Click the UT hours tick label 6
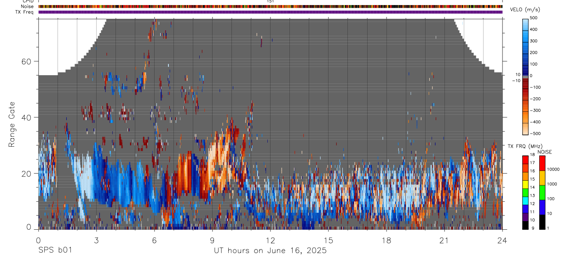The height and width of the screenshot is (260, 565). point(154,240)
